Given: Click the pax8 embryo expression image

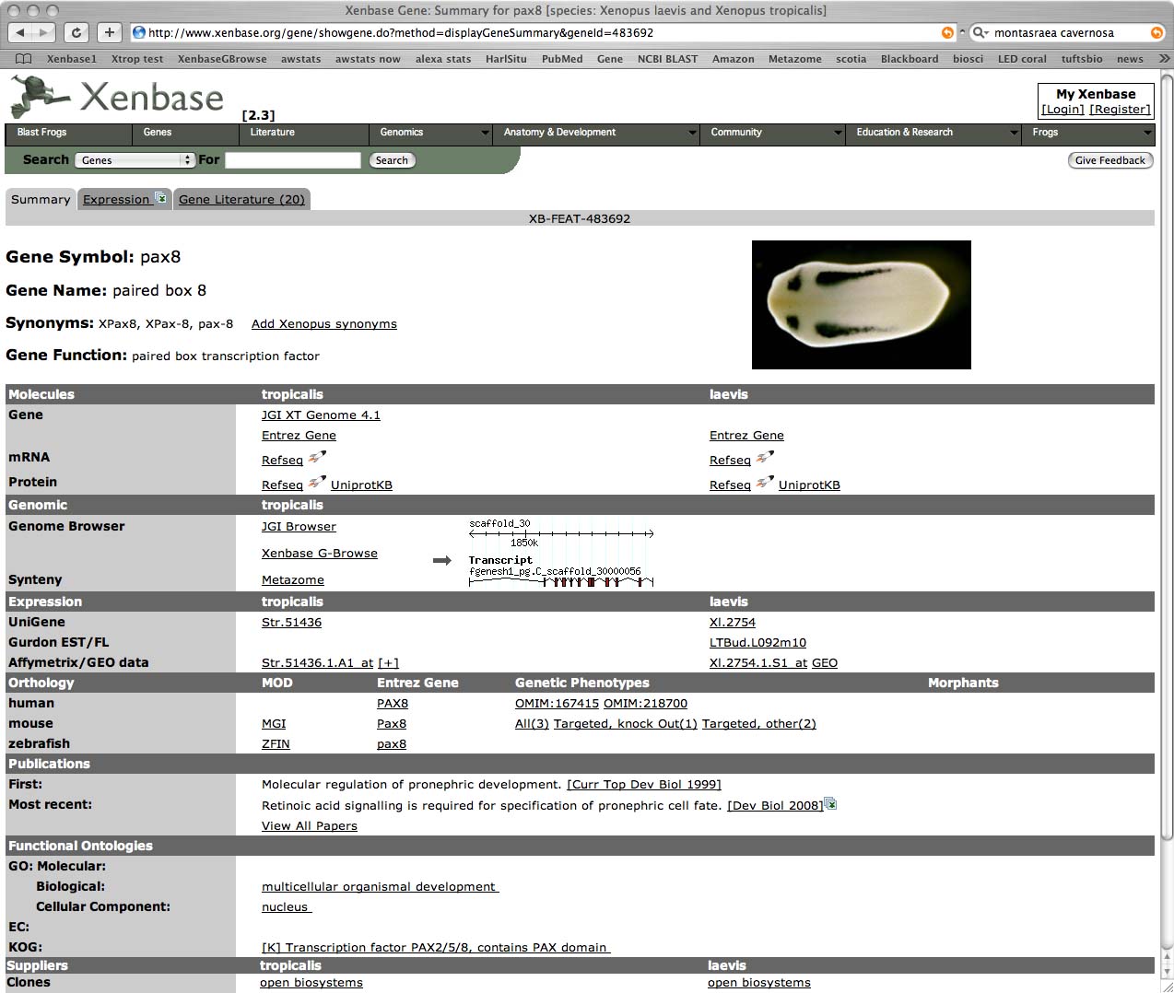Looking at the screenshot, I should point(861,305).
